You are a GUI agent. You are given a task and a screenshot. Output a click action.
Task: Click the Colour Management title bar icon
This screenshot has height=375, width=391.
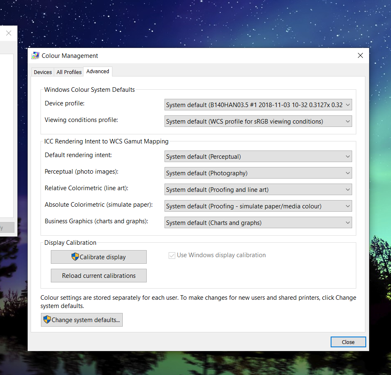[36, 55]
